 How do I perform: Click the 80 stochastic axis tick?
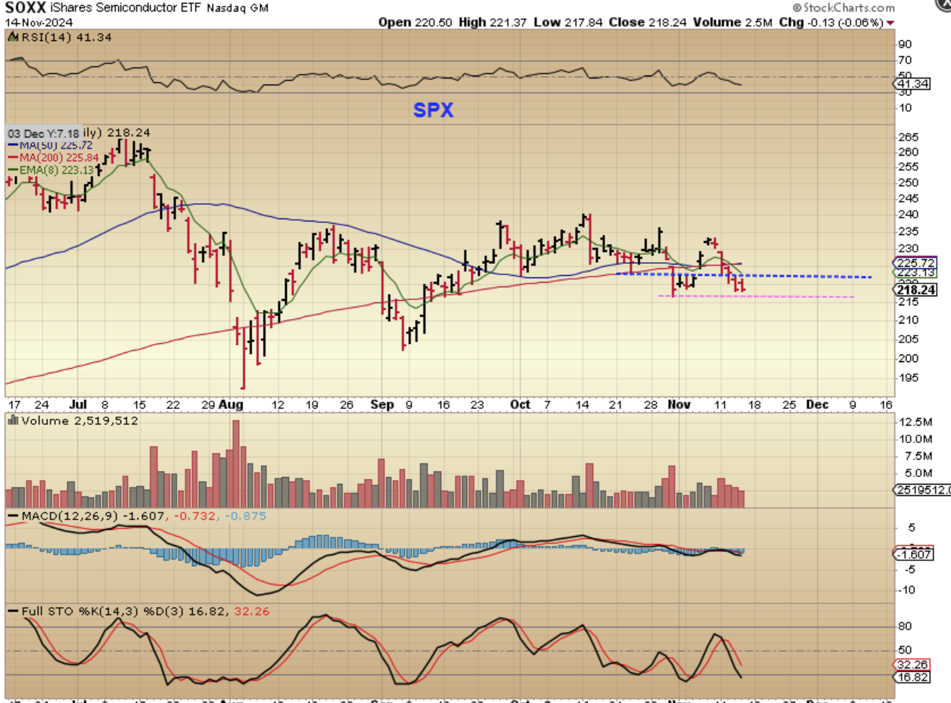(x=906, y=626)
